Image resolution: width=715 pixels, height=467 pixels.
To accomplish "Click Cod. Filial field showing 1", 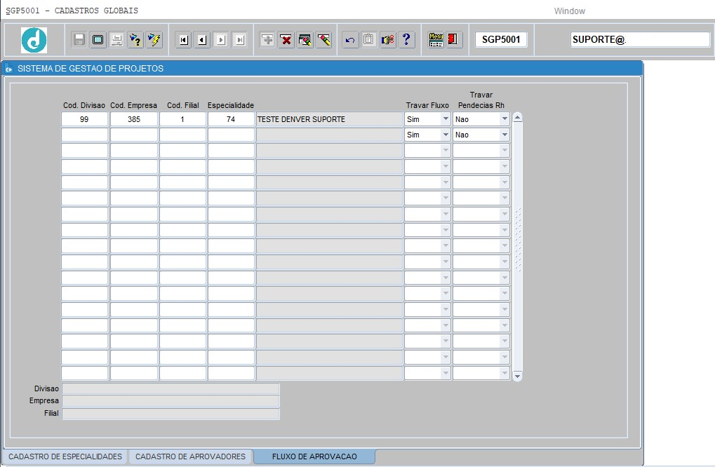I will point(182,119).
